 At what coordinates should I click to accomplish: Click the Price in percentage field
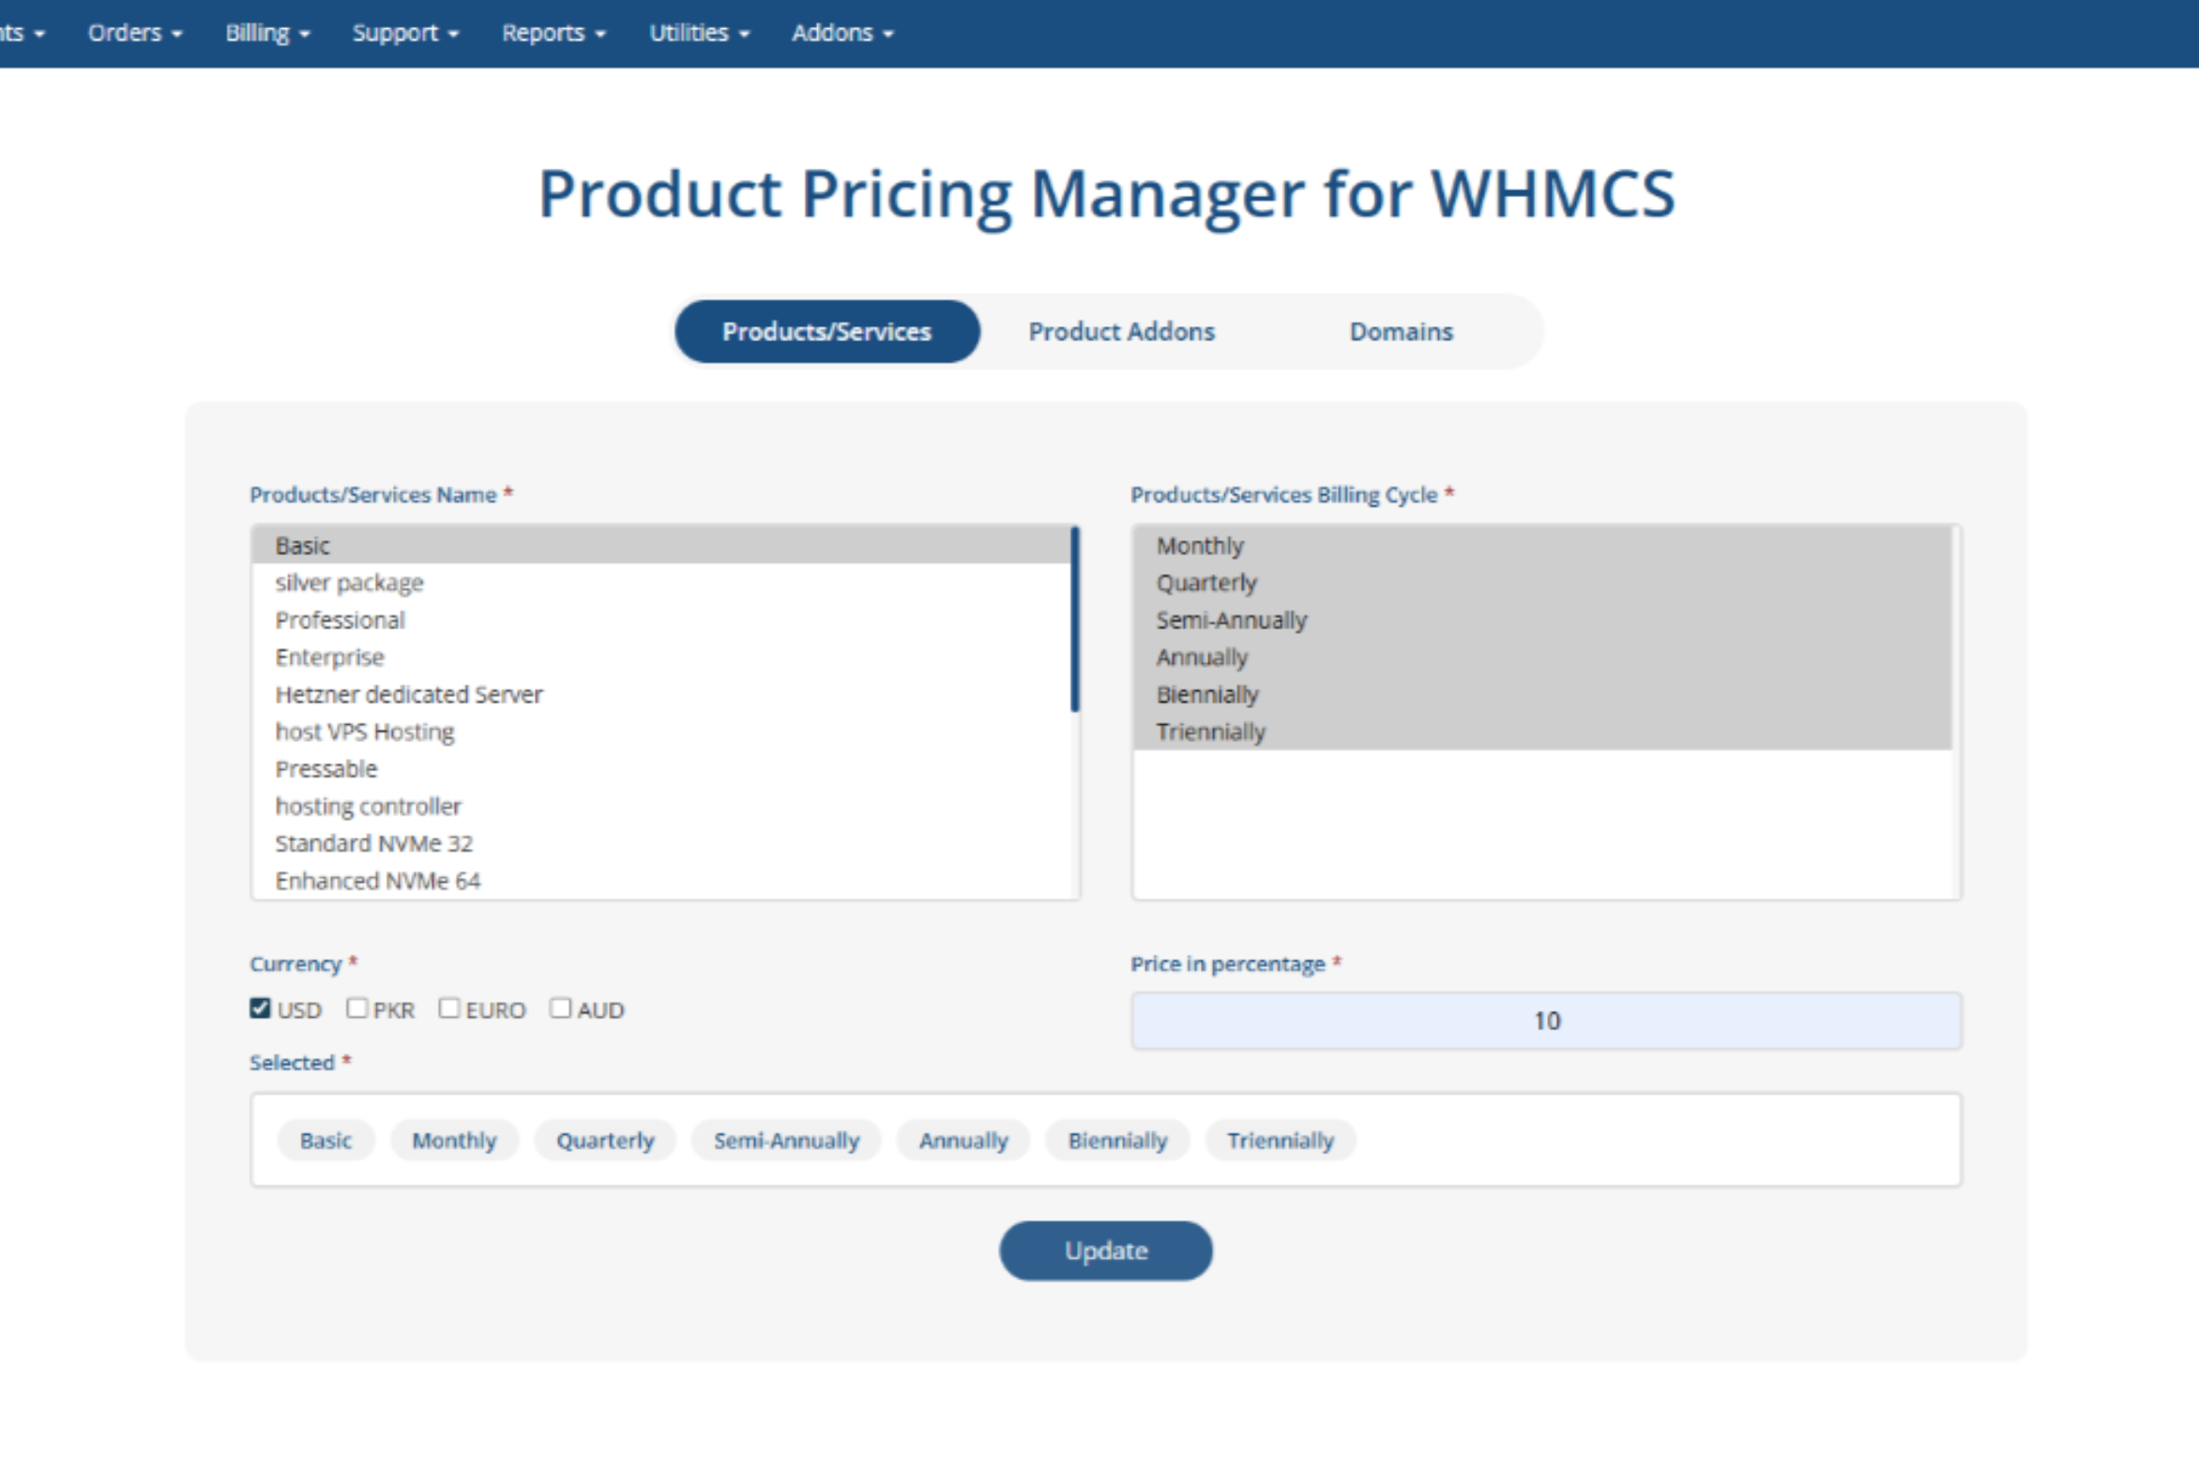point(1545,1020)
